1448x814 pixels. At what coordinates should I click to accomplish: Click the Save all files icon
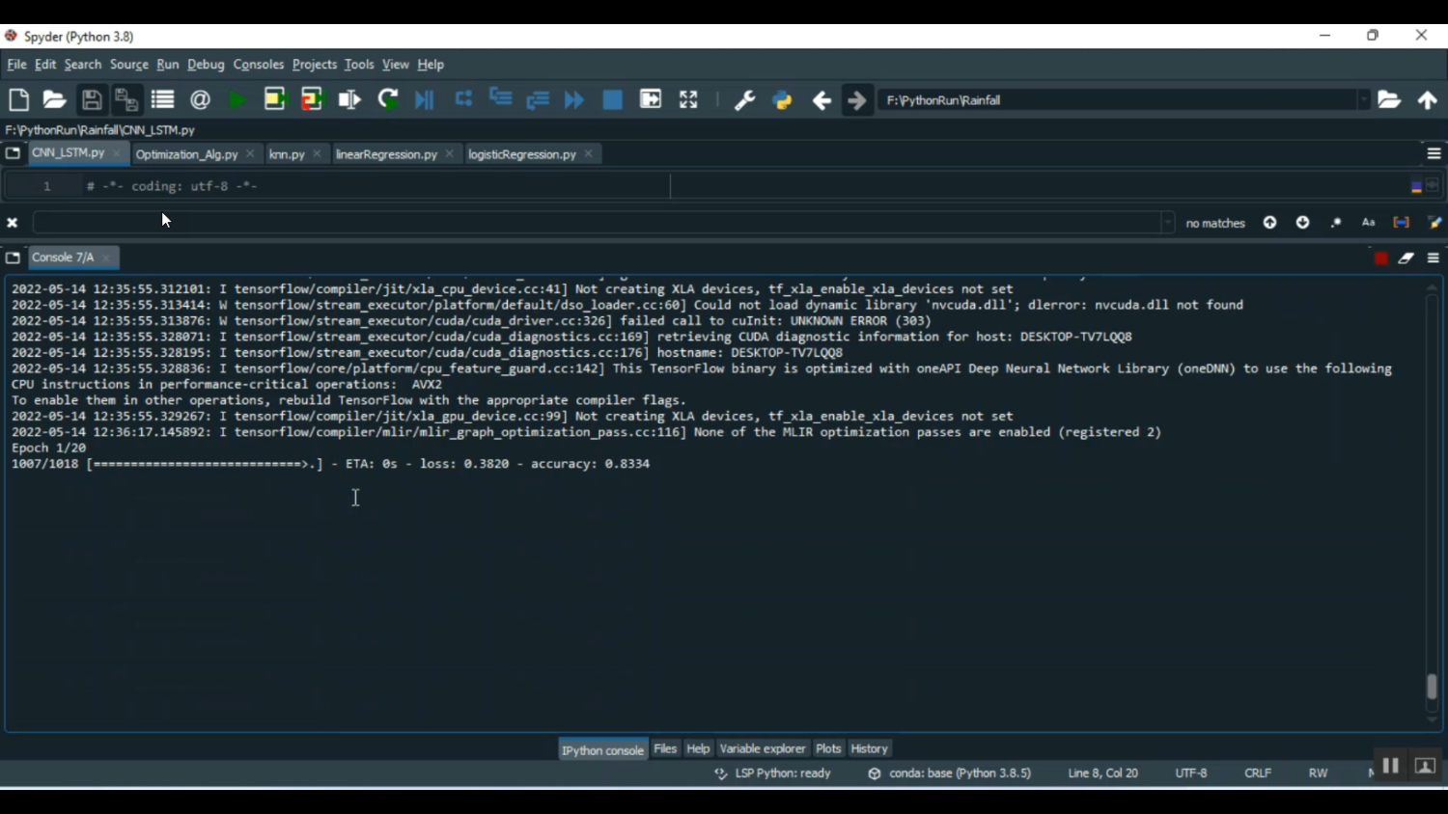pyautogui.click(x=126, y=100)
